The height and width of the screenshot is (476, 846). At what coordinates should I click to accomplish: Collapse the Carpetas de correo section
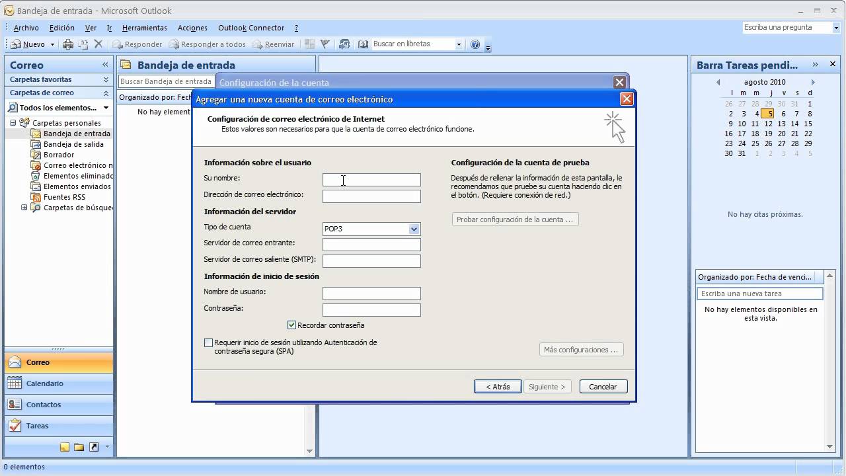(106, 93)
